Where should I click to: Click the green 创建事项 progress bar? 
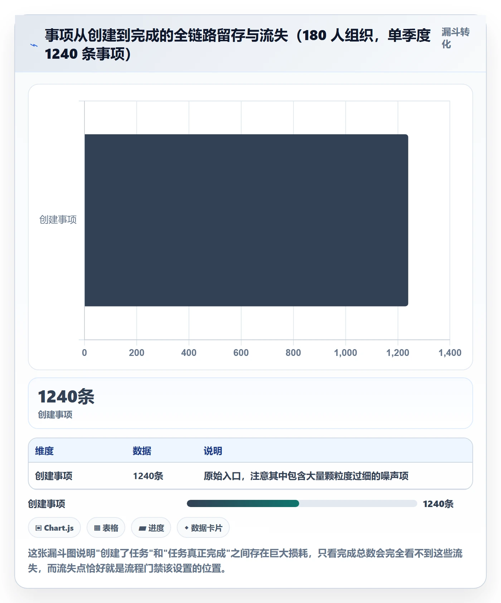(243, 503)
